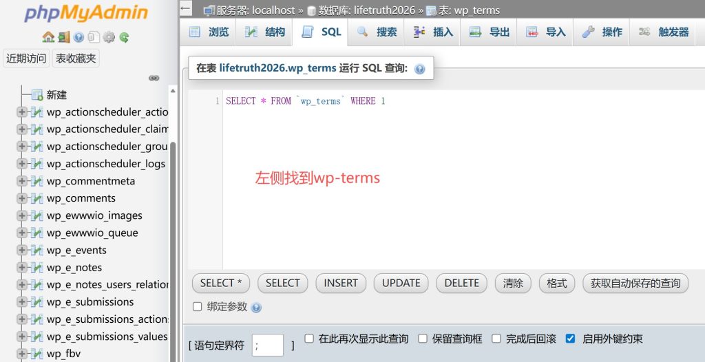Click the UPDATE query button
The image size is (705, 362).
click(401, 284)
